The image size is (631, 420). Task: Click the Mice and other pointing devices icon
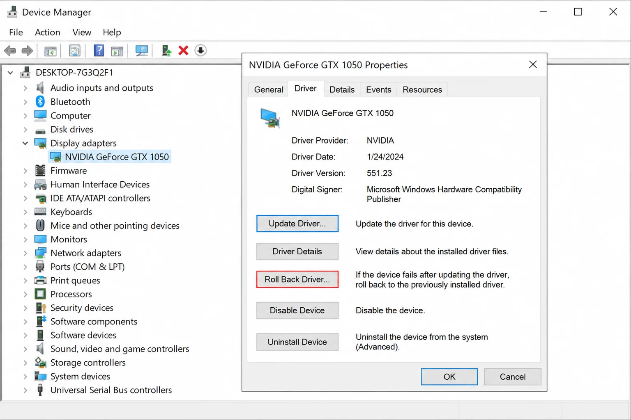point(40,225)
